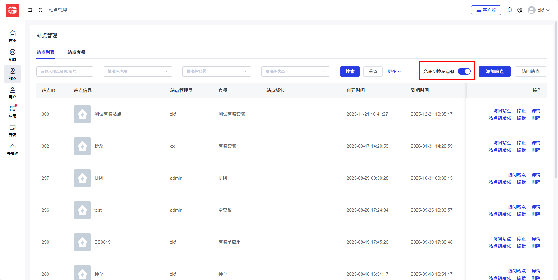
Task: Click 停止 for site 303
Action: pyautogui.click(x=521, y=111)
